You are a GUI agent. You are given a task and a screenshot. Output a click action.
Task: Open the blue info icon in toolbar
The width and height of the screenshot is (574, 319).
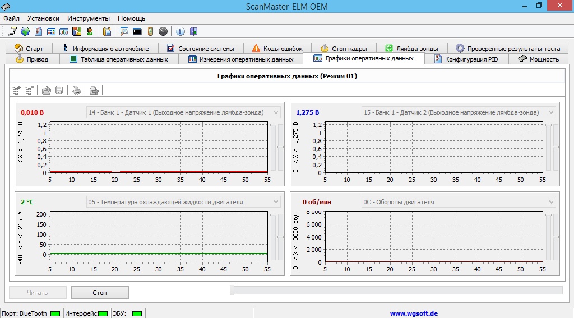point(180,31)
